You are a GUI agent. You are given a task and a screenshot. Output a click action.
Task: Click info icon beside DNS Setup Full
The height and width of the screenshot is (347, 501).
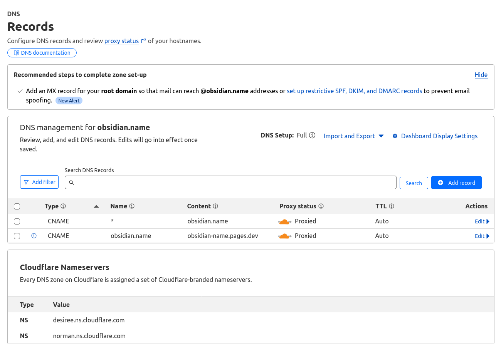click(x=312, y=136)
